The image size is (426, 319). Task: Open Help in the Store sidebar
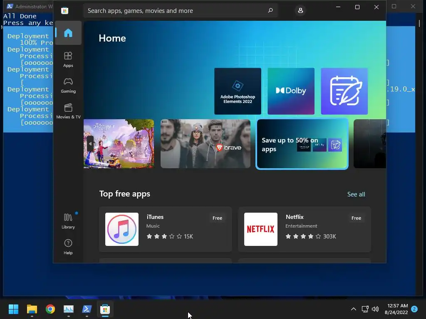tap(68, 247)
